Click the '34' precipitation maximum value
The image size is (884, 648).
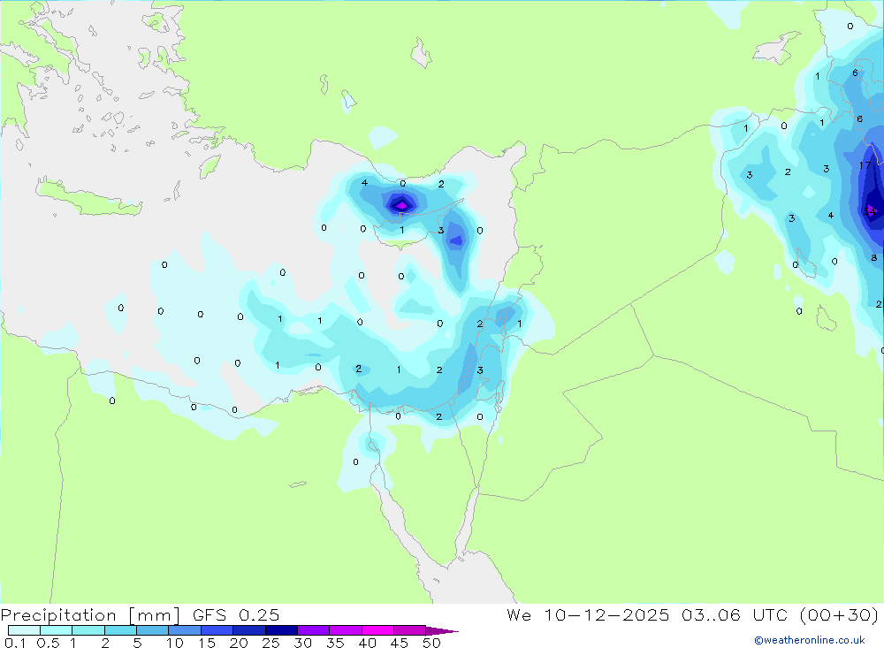[x=870, y=211]
